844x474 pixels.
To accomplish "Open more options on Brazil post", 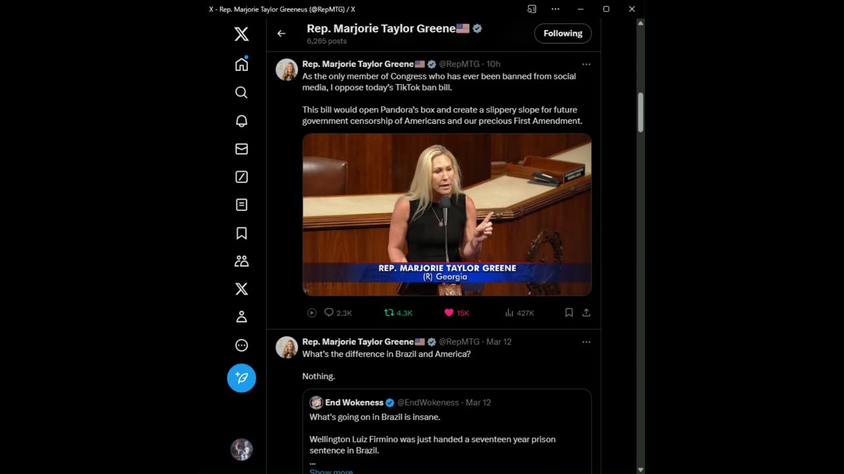I will click(x=586, y=342).
